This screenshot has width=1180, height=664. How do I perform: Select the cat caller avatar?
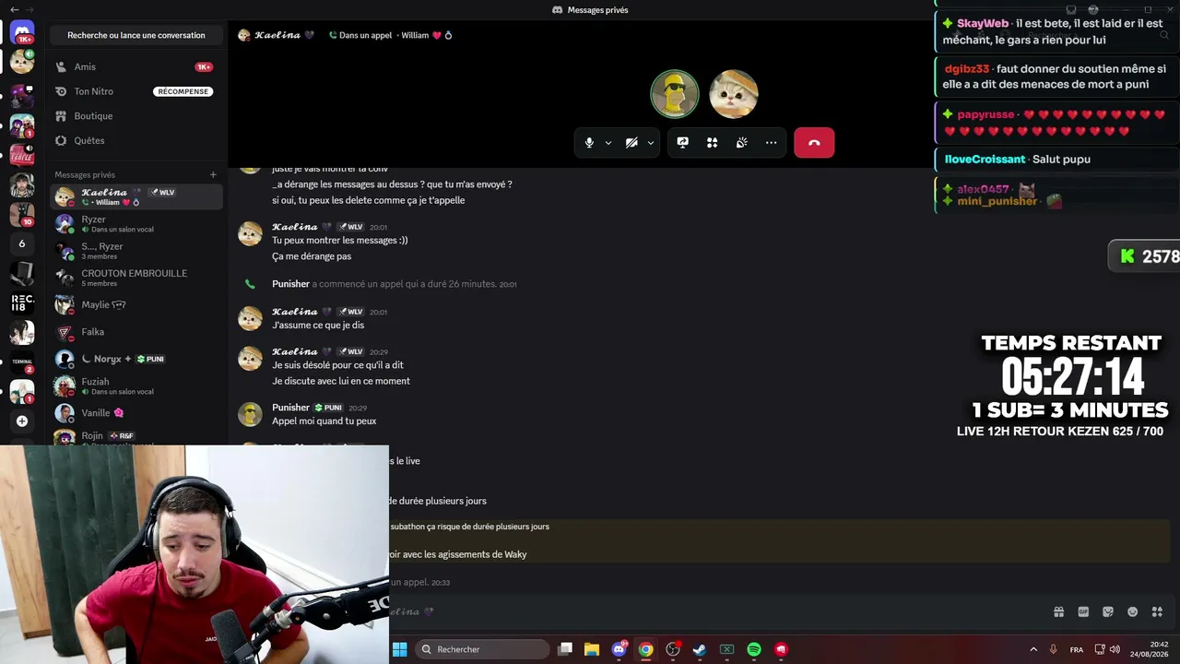click(x=734, y=94)
